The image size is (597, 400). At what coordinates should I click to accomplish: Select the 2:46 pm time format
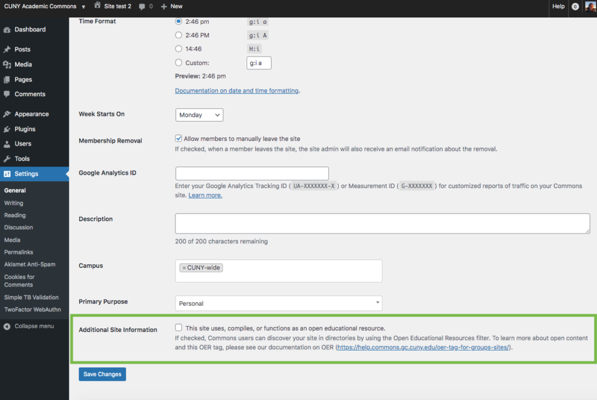click(x=178, y=22)
